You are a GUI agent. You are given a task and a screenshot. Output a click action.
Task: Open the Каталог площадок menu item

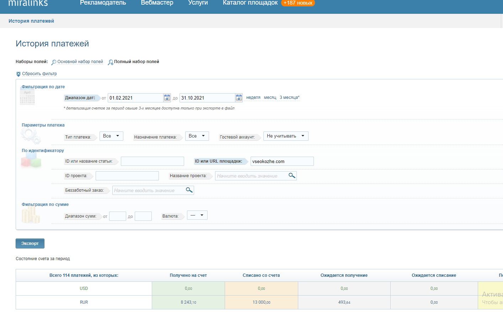point(250,3)
